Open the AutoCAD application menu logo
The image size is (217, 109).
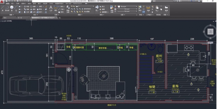click(x=2, y=2)
